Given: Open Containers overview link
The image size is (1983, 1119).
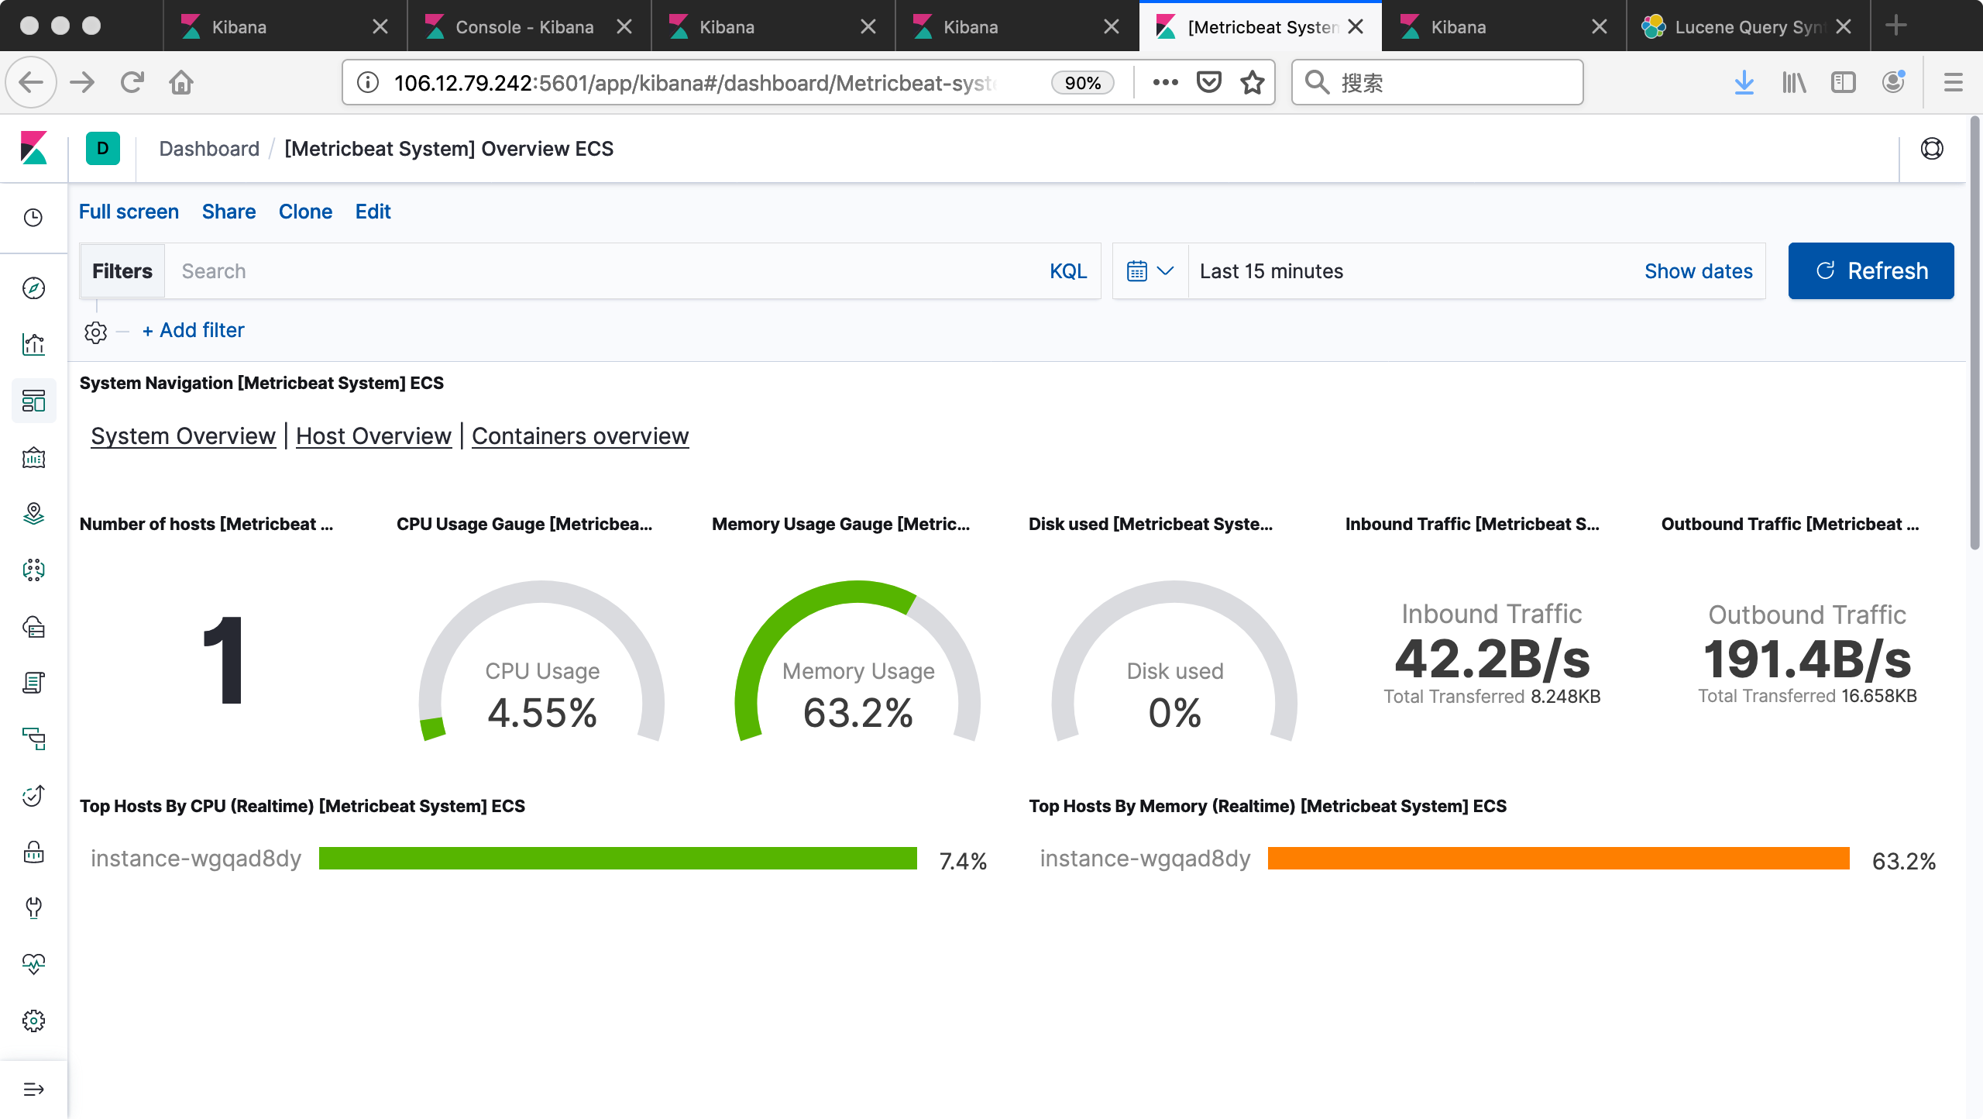Looking at the screenshot, I should pos(580,436).
